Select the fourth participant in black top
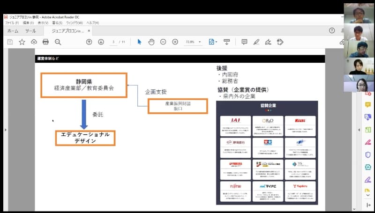The height and width of the screenshot is (213, 375). click(x=359, y=66)
